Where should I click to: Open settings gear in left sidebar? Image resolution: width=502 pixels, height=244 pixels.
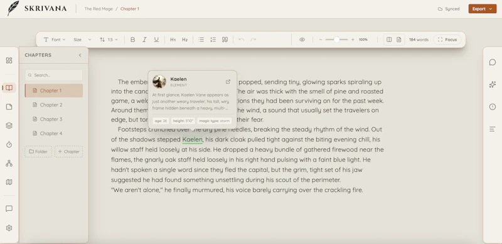(x=9, y=228)
